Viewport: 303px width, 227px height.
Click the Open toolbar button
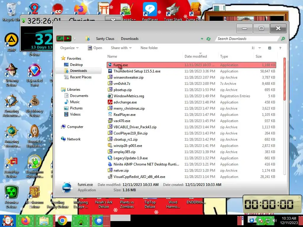(x=95, y=48)
